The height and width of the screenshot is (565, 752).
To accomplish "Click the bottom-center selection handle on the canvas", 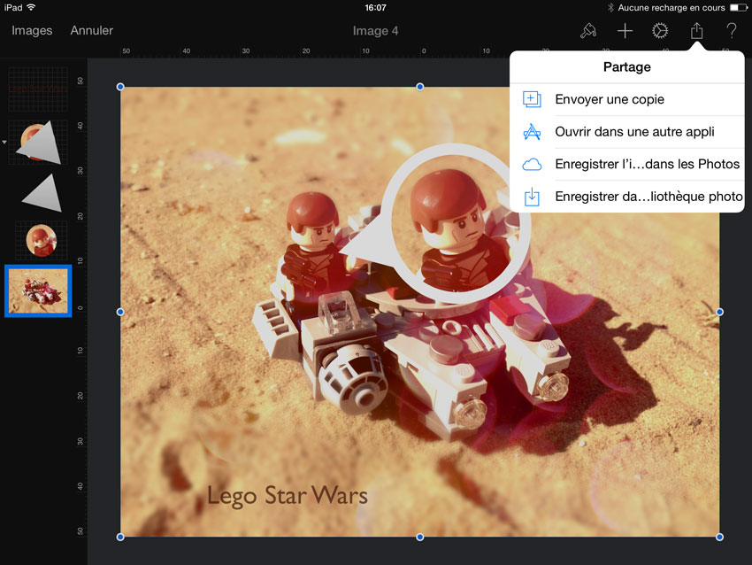I will (420, 538).
